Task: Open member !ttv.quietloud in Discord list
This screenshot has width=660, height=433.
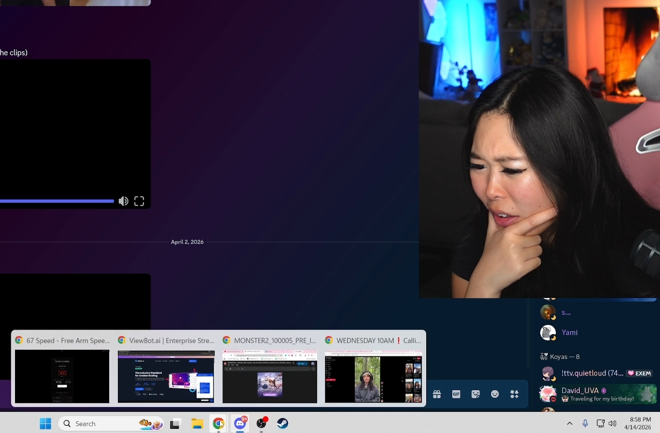Action: coord(598,373)
